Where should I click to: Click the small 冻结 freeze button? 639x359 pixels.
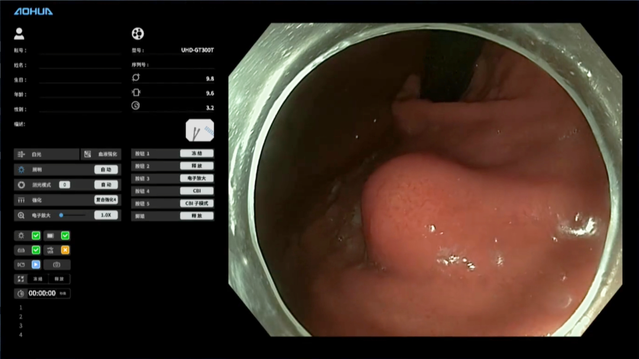pyautogui.click(x=38, y=279)
